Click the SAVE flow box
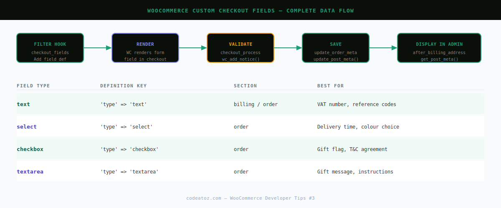The width and height of the screenshot is (501, 208). pos(336,48)
